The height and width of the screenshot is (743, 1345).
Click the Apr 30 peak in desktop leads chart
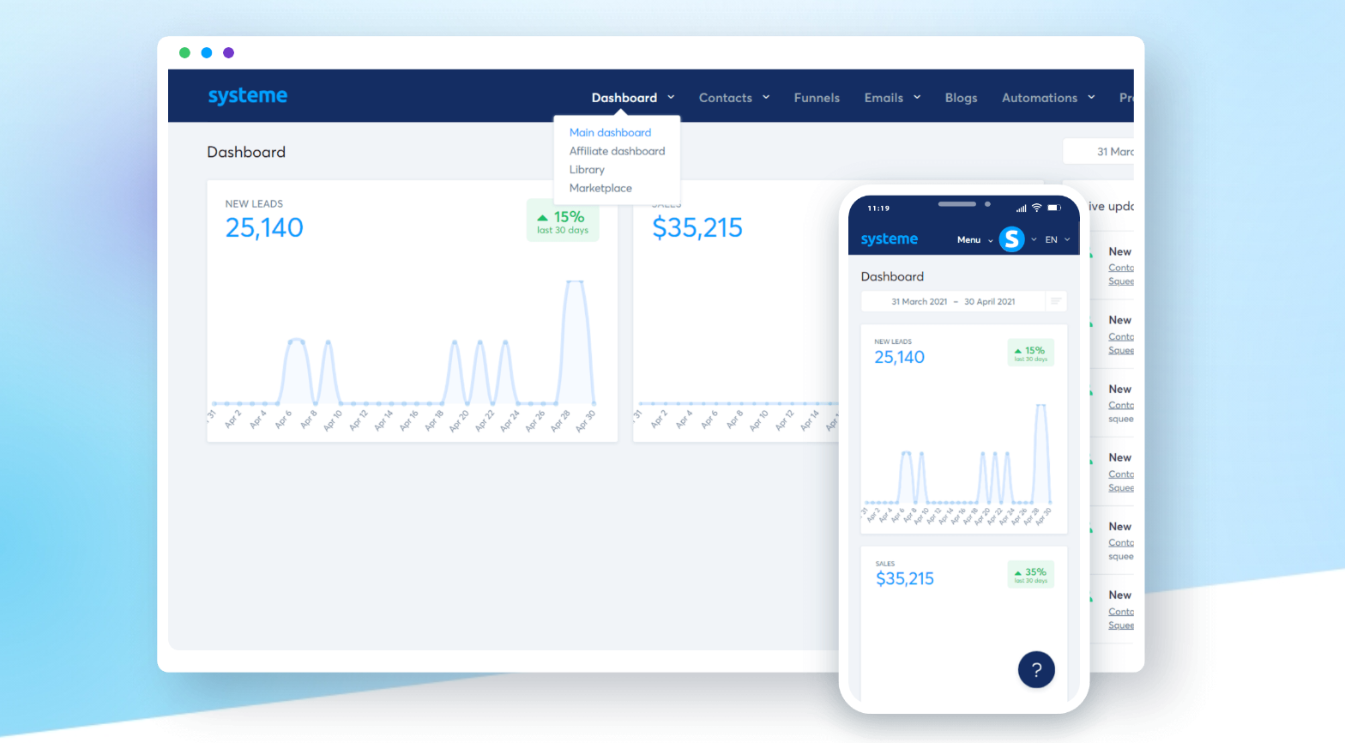575,282
